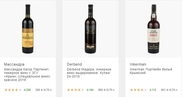Click first star of Derbend rating
The height and width of the screenshot is (97, 182).
(69, 90)
